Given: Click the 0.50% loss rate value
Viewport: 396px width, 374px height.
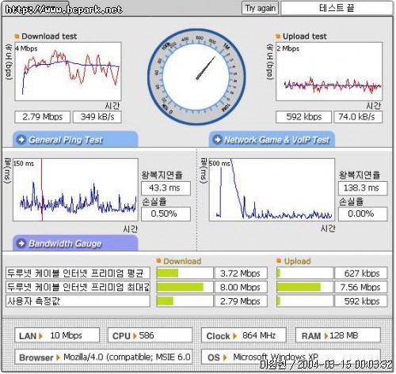Looking at the screenshot, I should 166,213.
